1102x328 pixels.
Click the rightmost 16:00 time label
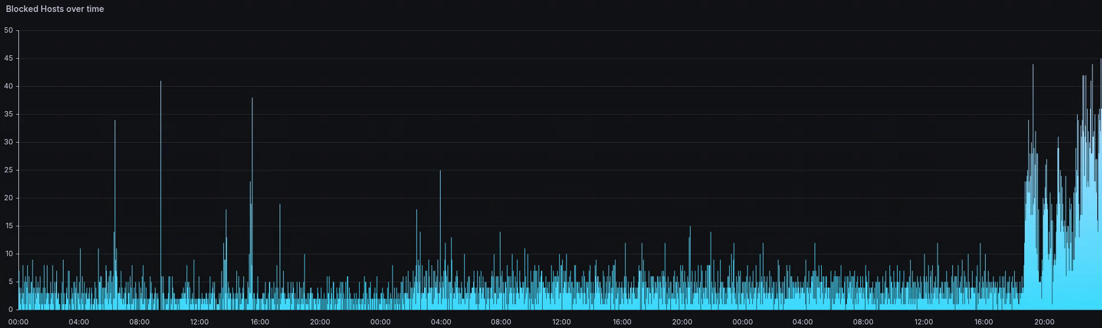coord(984,322)
